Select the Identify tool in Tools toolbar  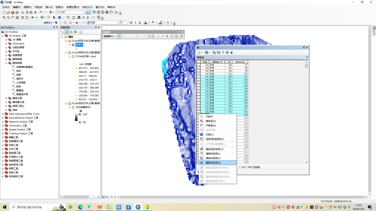point(60,17)
